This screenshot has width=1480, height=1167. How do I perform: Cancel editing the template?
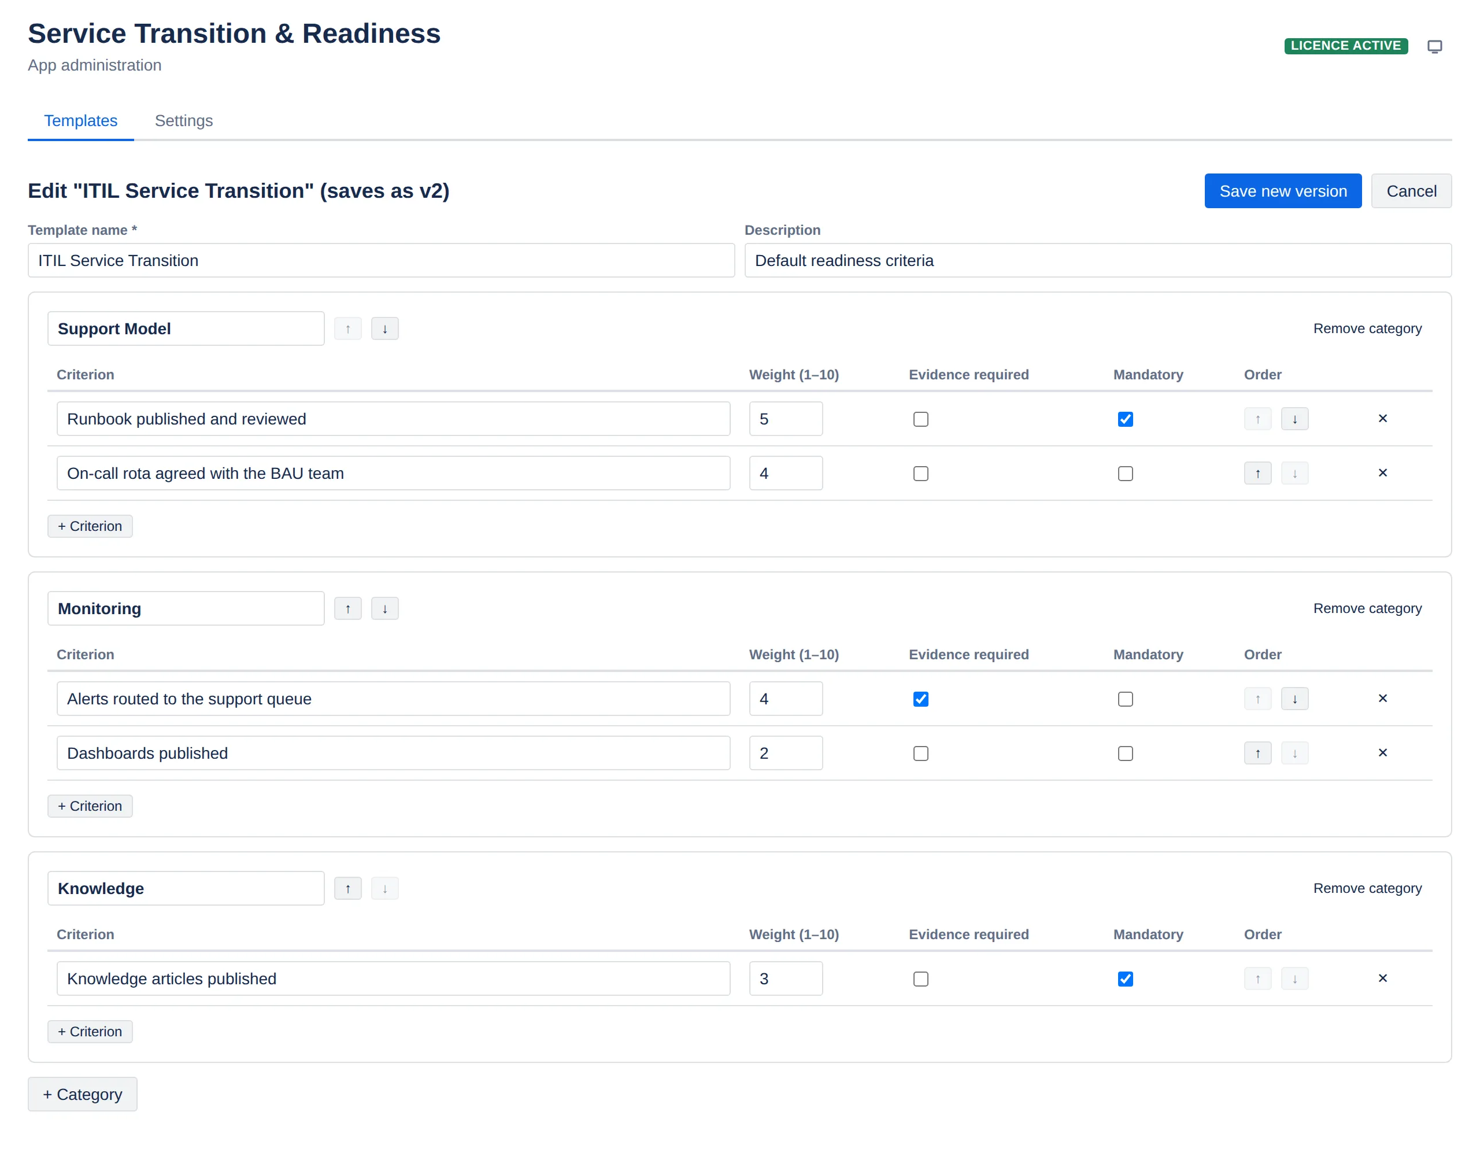[x=1411, y=191]
